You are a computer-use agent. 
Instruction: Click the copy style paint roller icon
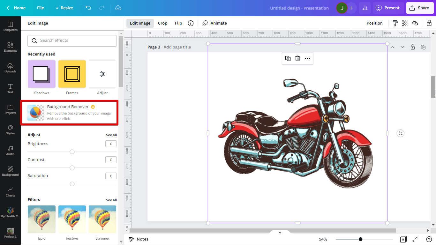pos(395,23)
